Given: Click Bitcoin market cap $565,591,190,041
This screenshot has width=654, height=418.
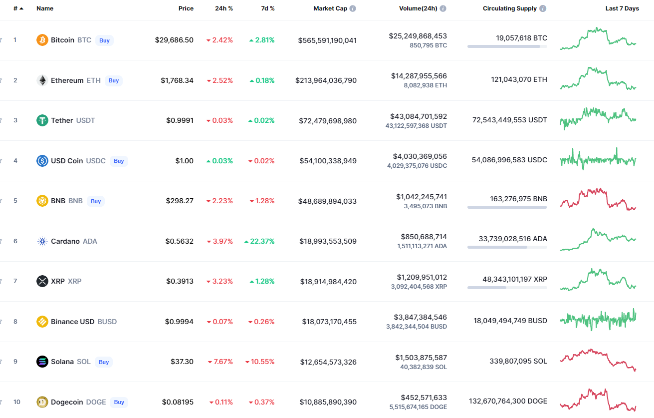Looking at the screenshot, I should (x=327, y=40).
